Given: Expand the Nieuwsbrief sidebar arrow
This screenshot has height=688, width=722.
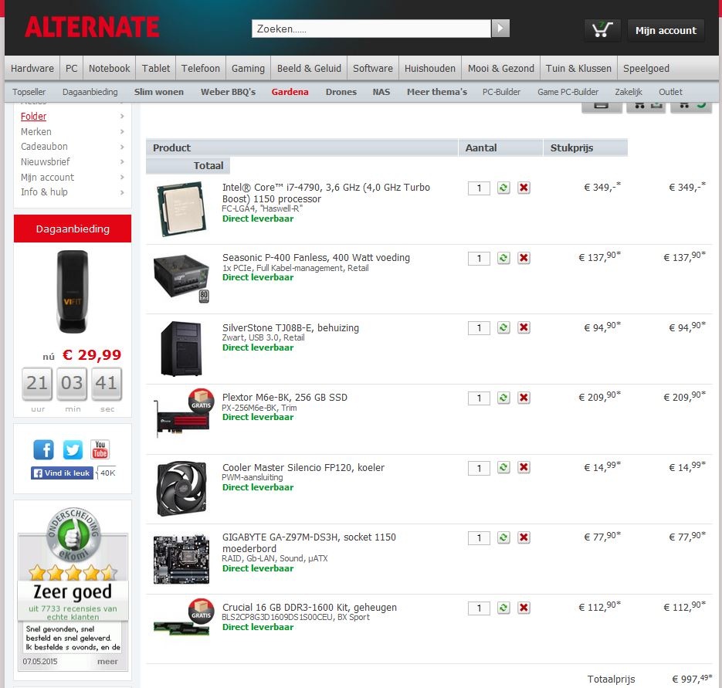Looking at the screenshot, I should 122,162.
